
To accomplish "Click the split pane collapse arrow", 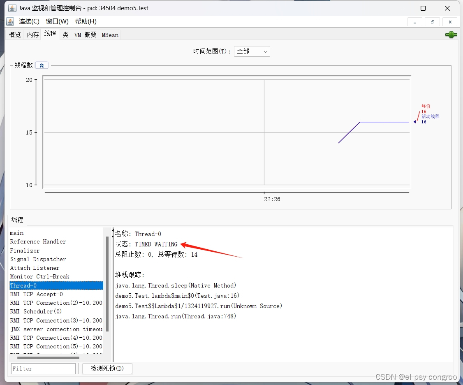I will pos(113,230).
